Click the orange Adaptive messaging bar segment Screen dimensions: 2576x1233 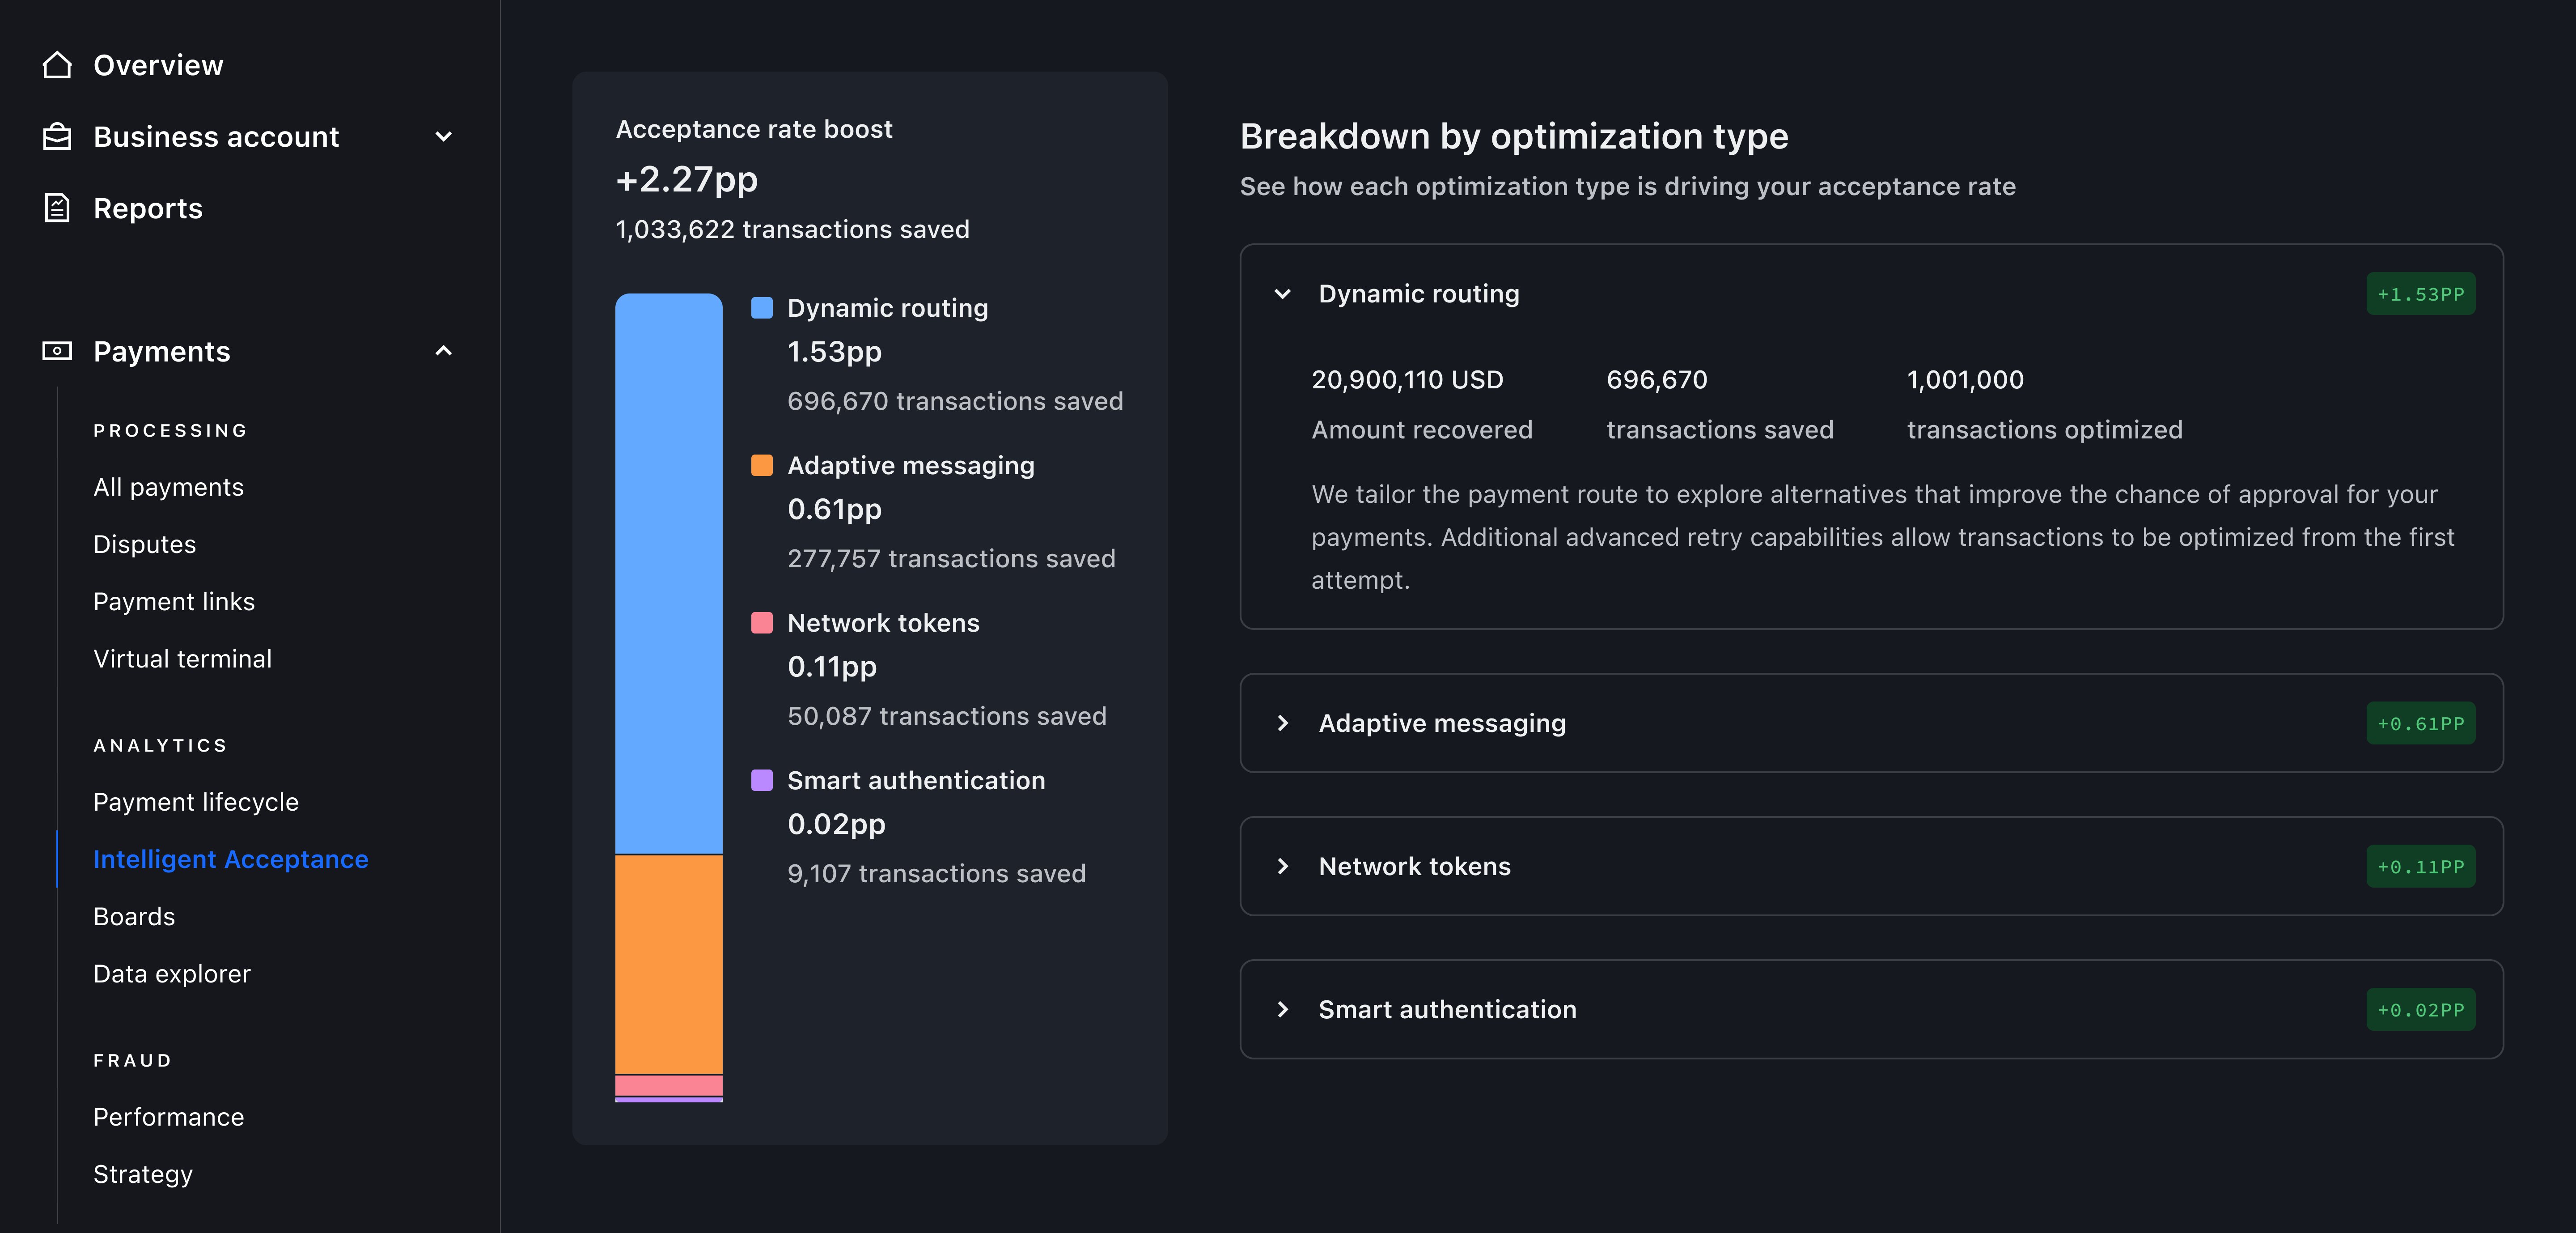[x=669, y=965]
